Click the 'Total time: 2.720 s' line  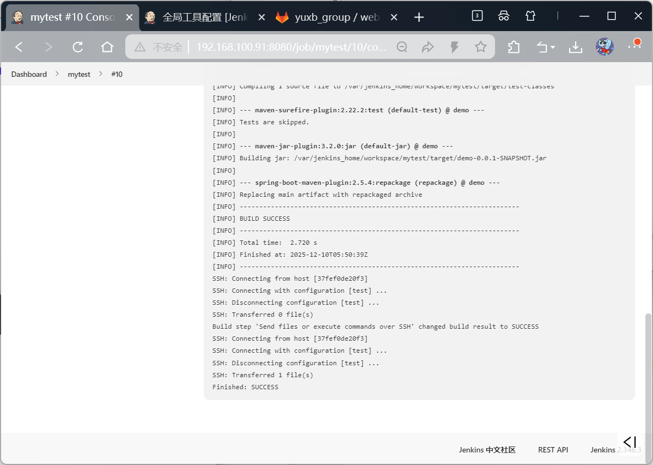pos(265,243)
